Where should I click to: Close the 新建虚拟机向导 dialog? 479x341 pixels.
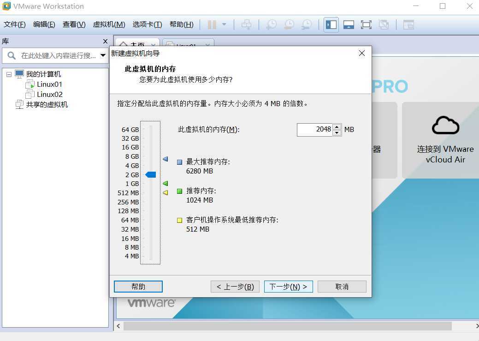[362, 53]
